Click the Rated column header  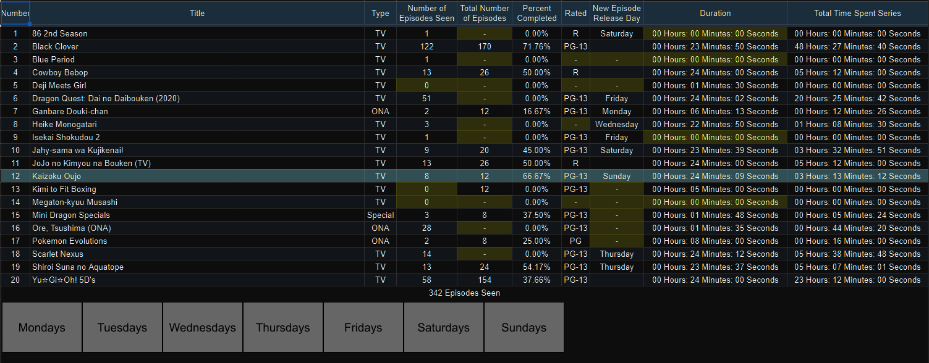point(575,13)
